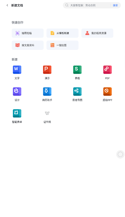Launch 一键出图 quick action
Image resolution: width=125 pixels, height=217 pixels.
63,45
